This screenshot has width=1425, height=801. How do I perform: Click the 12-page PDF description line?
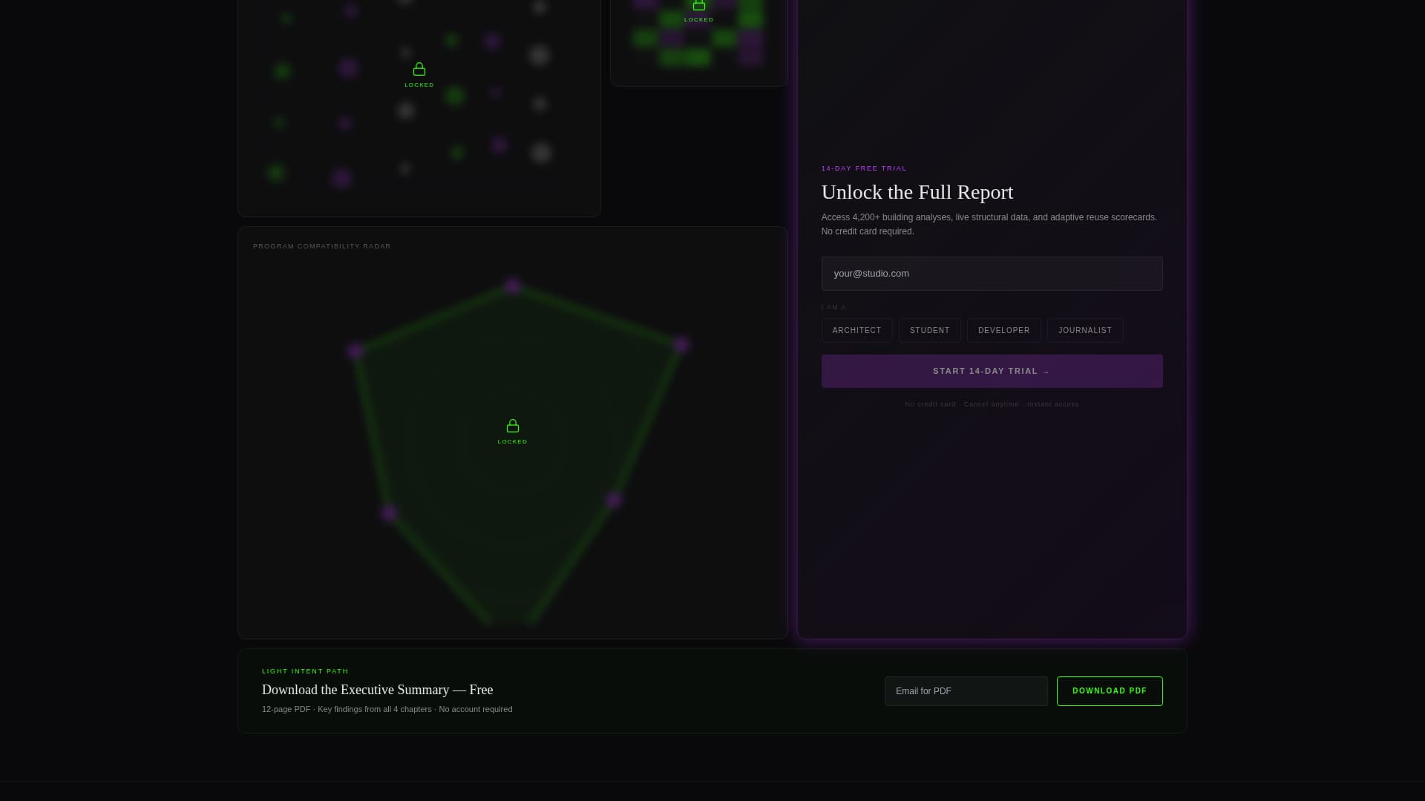[x=387, y=710]
